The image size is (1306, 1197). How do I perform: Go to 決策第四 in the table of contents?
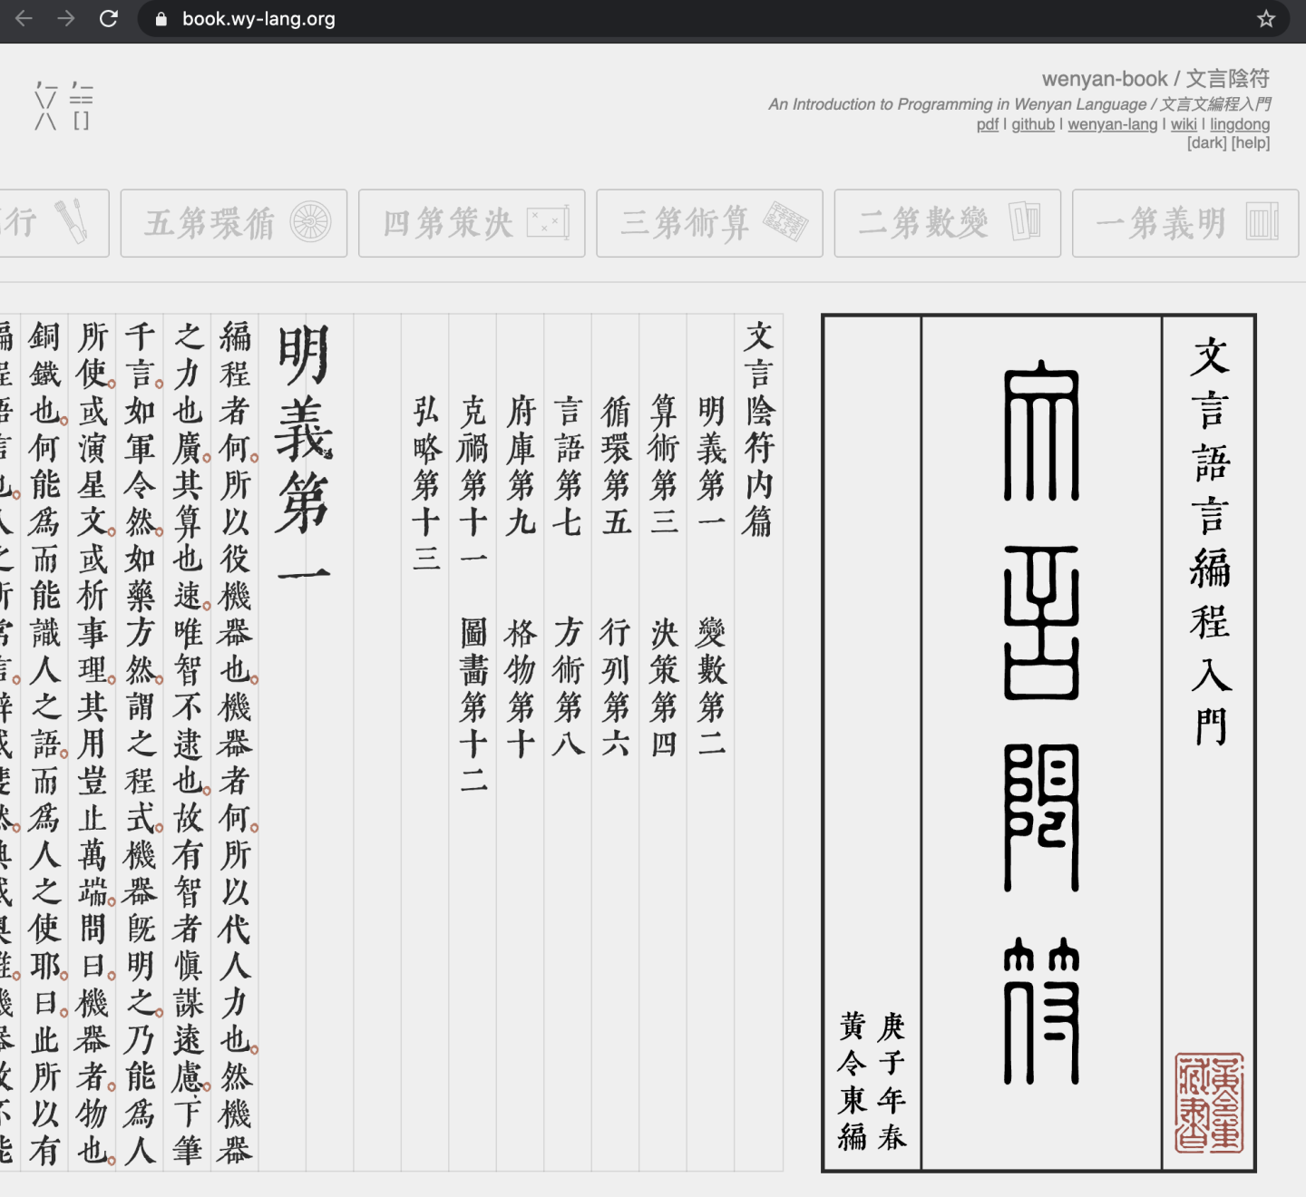664,687
